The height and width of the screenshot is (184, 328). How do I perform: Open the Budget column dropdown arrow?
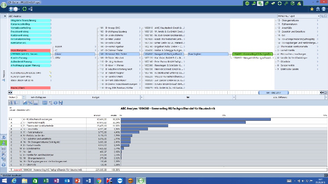142,97
